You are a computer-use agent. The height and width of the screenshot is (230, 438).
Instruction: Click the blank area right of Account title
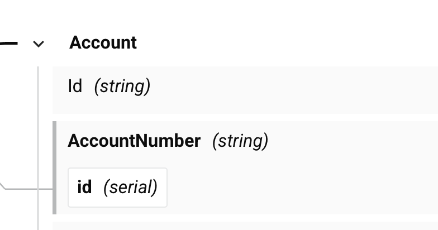point(288,42)
